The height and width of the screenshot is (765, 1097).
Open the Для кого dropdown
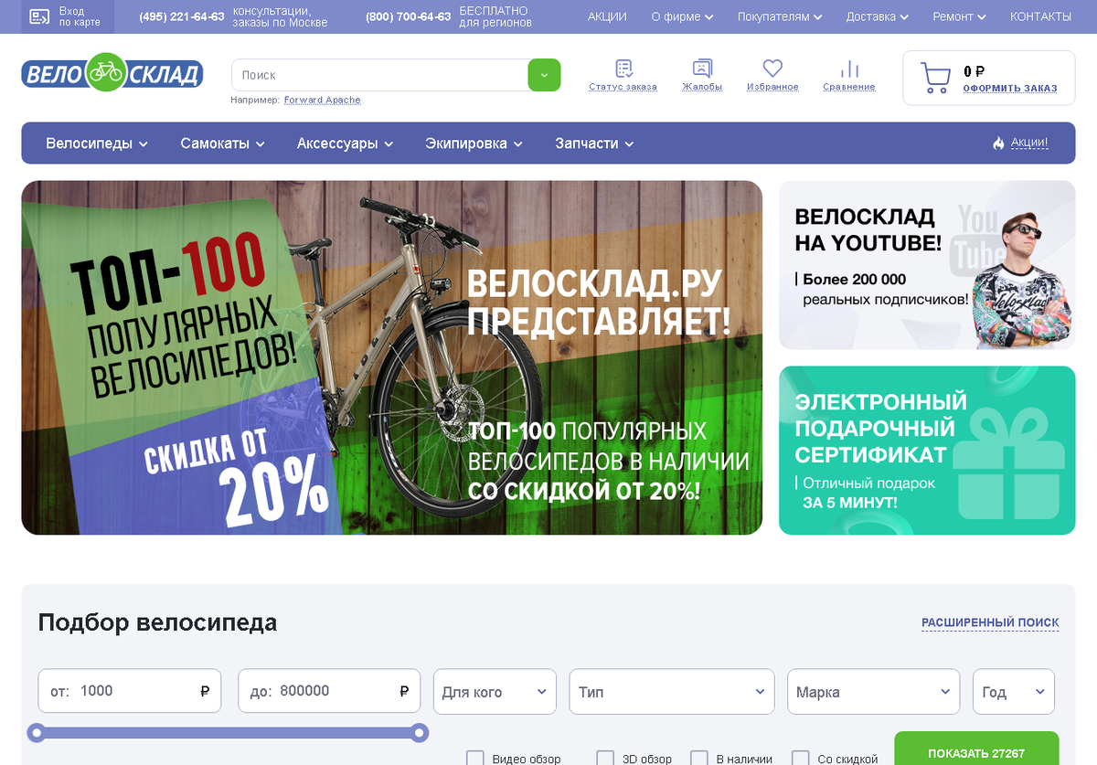point(495,692)
